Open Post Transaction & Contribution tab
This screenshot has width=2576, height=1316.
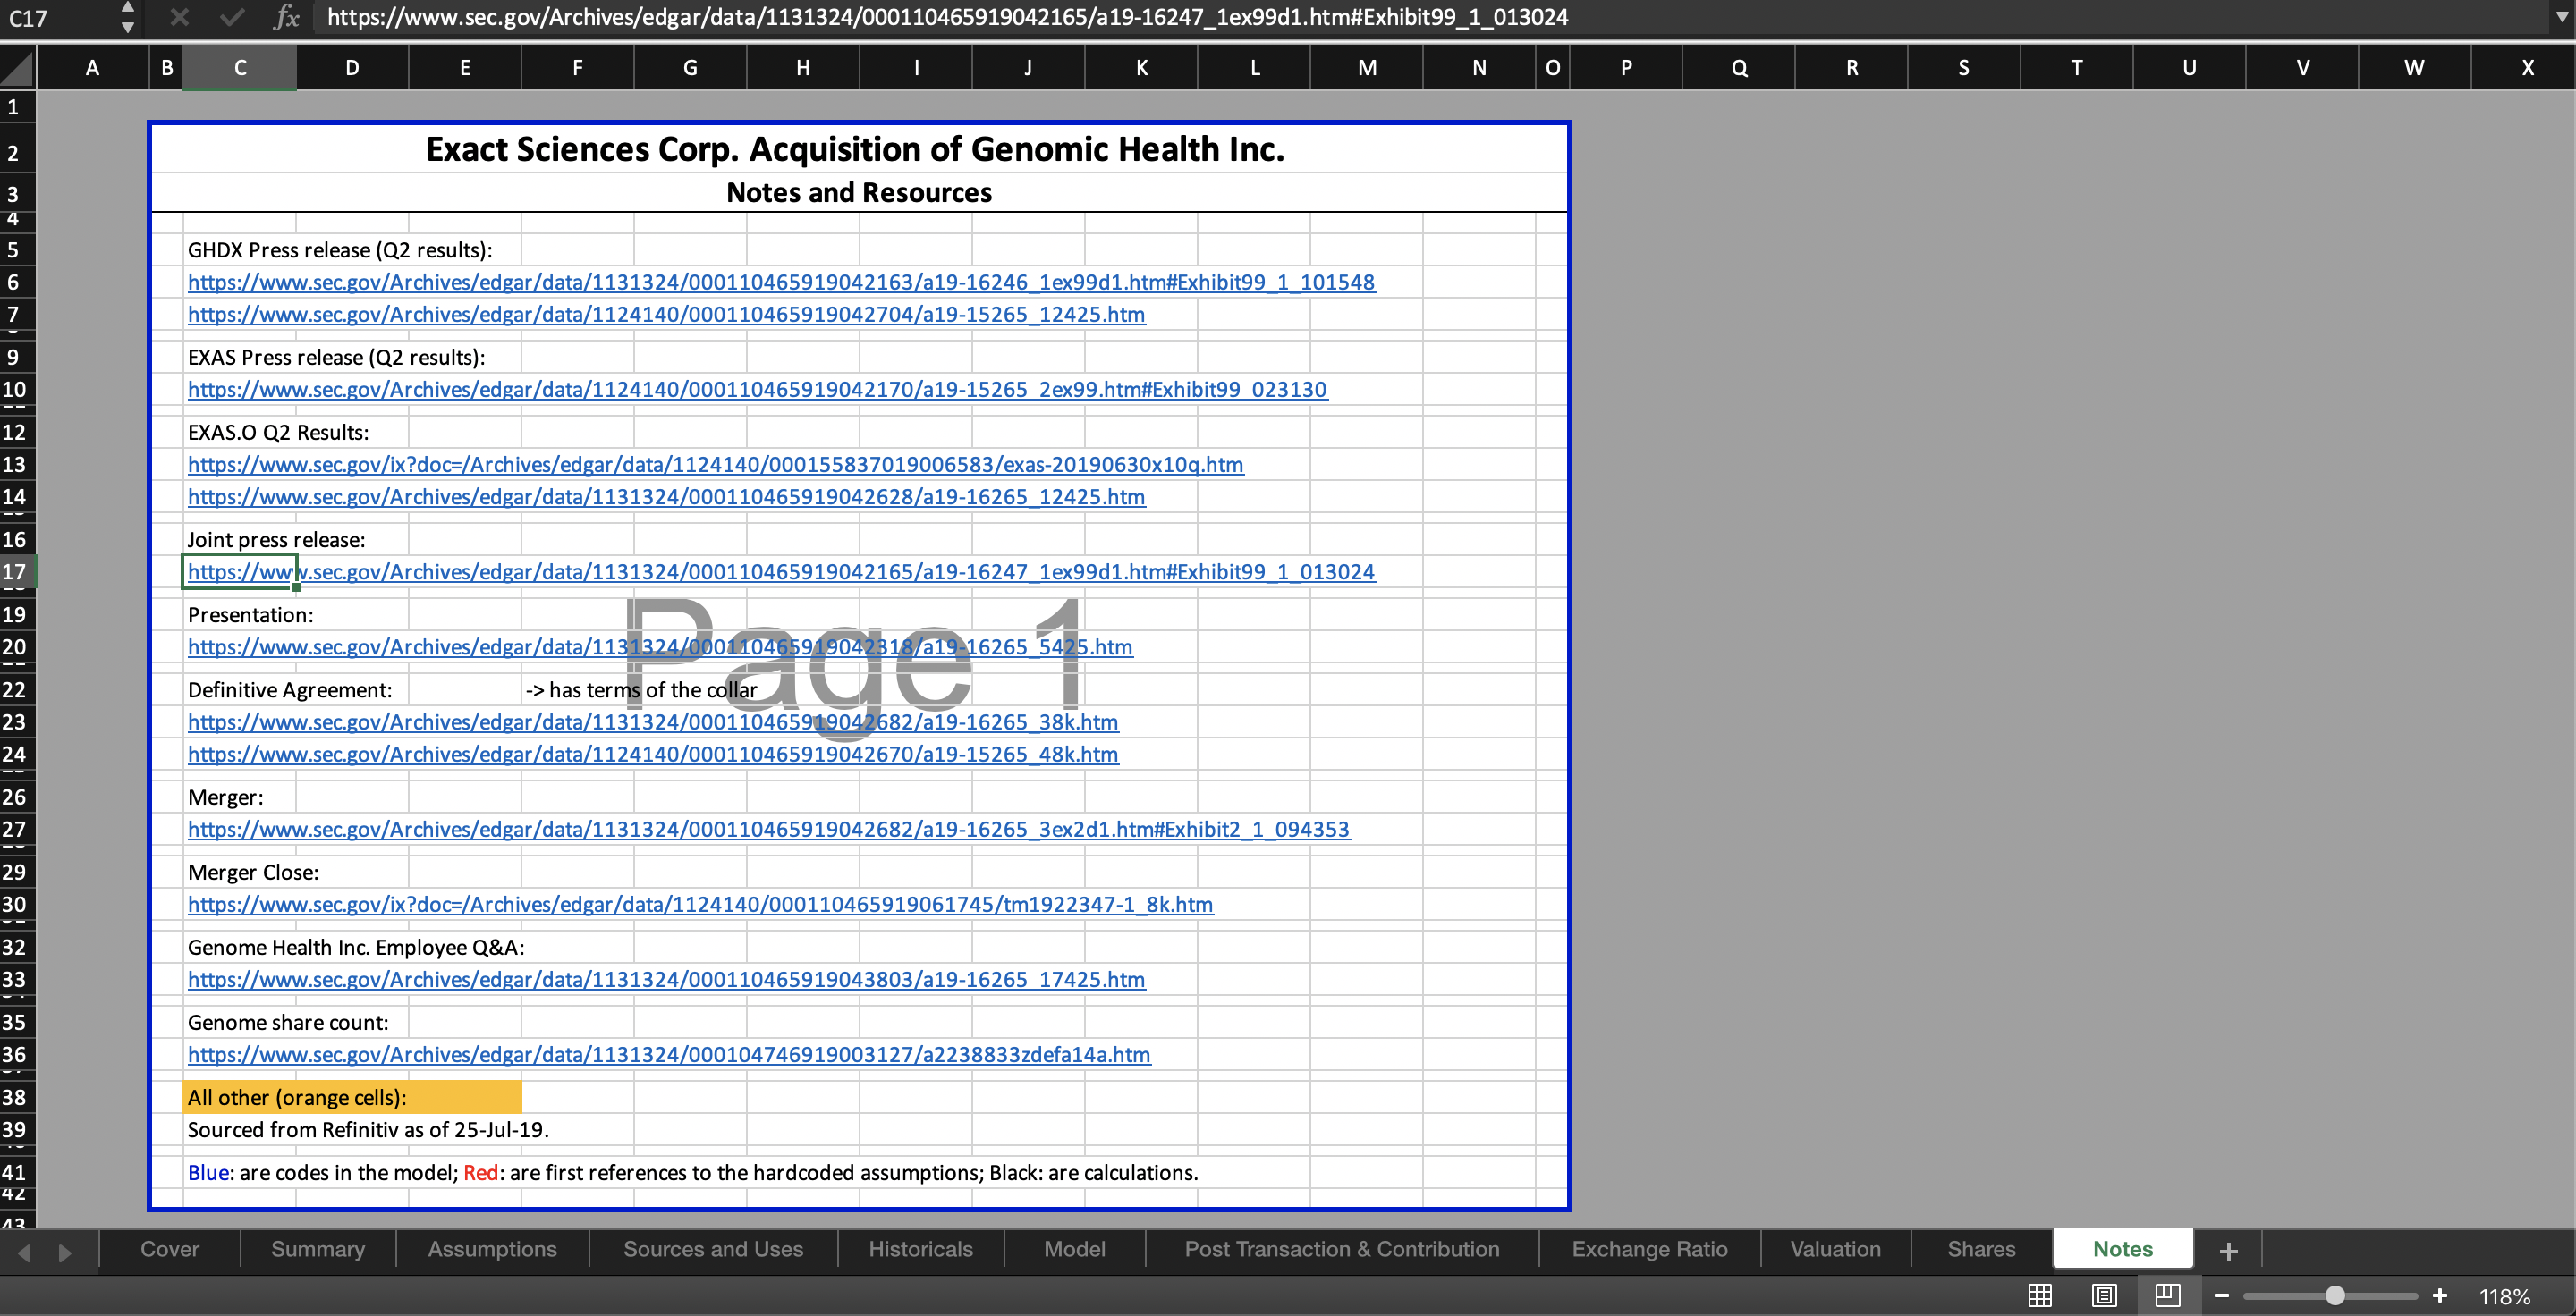(x=1342, y=1249)
